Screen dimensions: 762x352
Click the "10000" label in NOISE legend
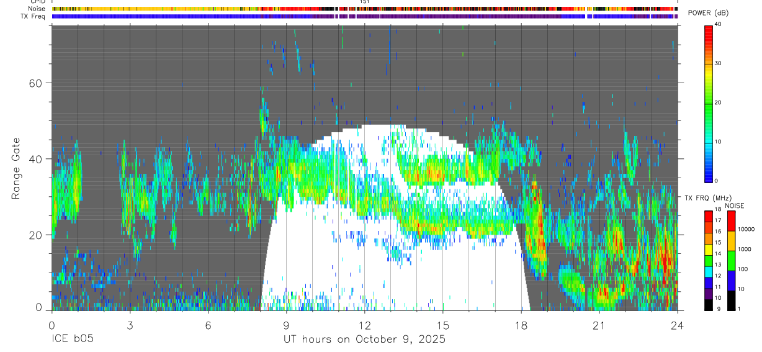point(745,229)
